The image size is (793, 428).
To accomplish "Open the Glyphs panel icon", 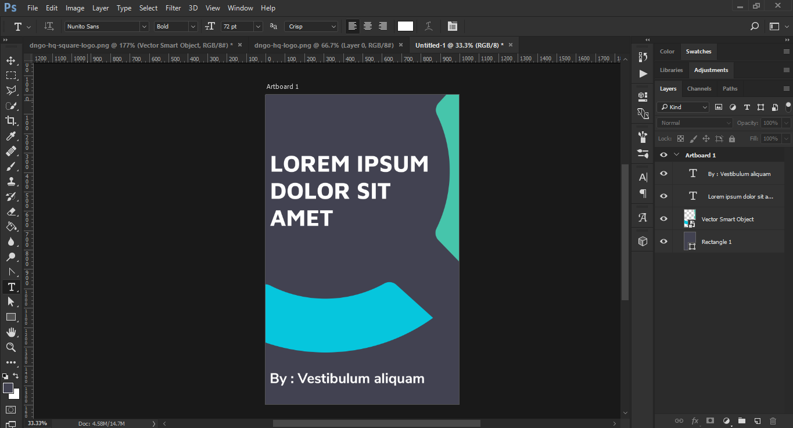I will coord(643,218).
